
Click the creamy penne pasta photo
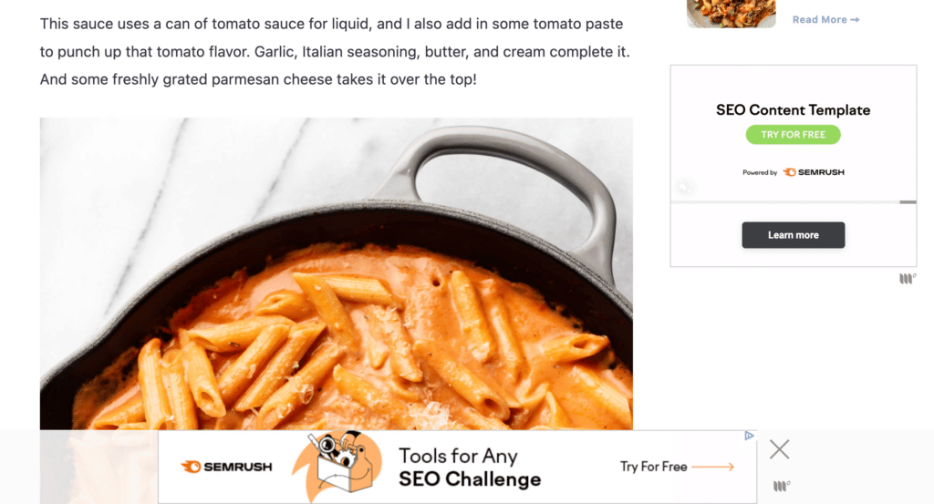336,273
